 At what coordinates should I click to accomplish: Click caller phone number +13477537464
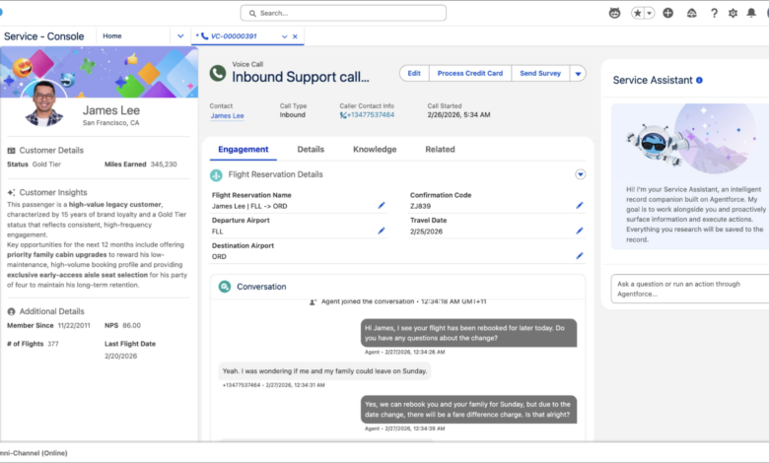tap(371, 114)
